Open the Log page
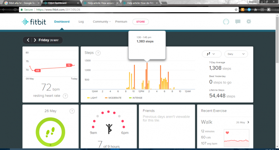 click(81, 22)
